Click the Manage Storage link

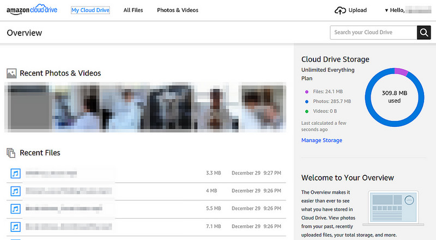[x=322, y=140]
